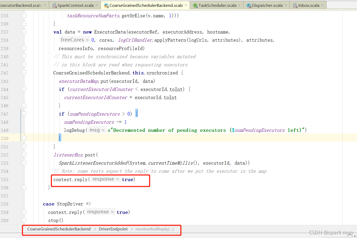Open the ExecutorBackend.scala tab

point(21,5)
